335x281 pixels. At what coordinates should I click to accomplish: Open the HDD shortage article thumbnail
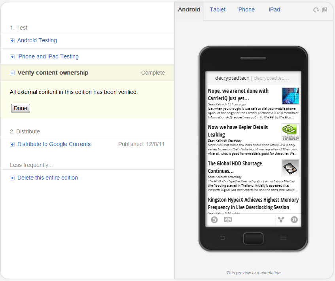pyautogui.click(x=290, y=168)
